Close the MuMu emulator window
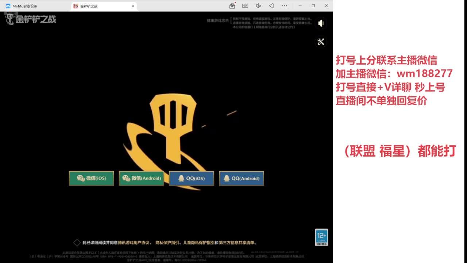467x263 pixels. coord(327,6)
